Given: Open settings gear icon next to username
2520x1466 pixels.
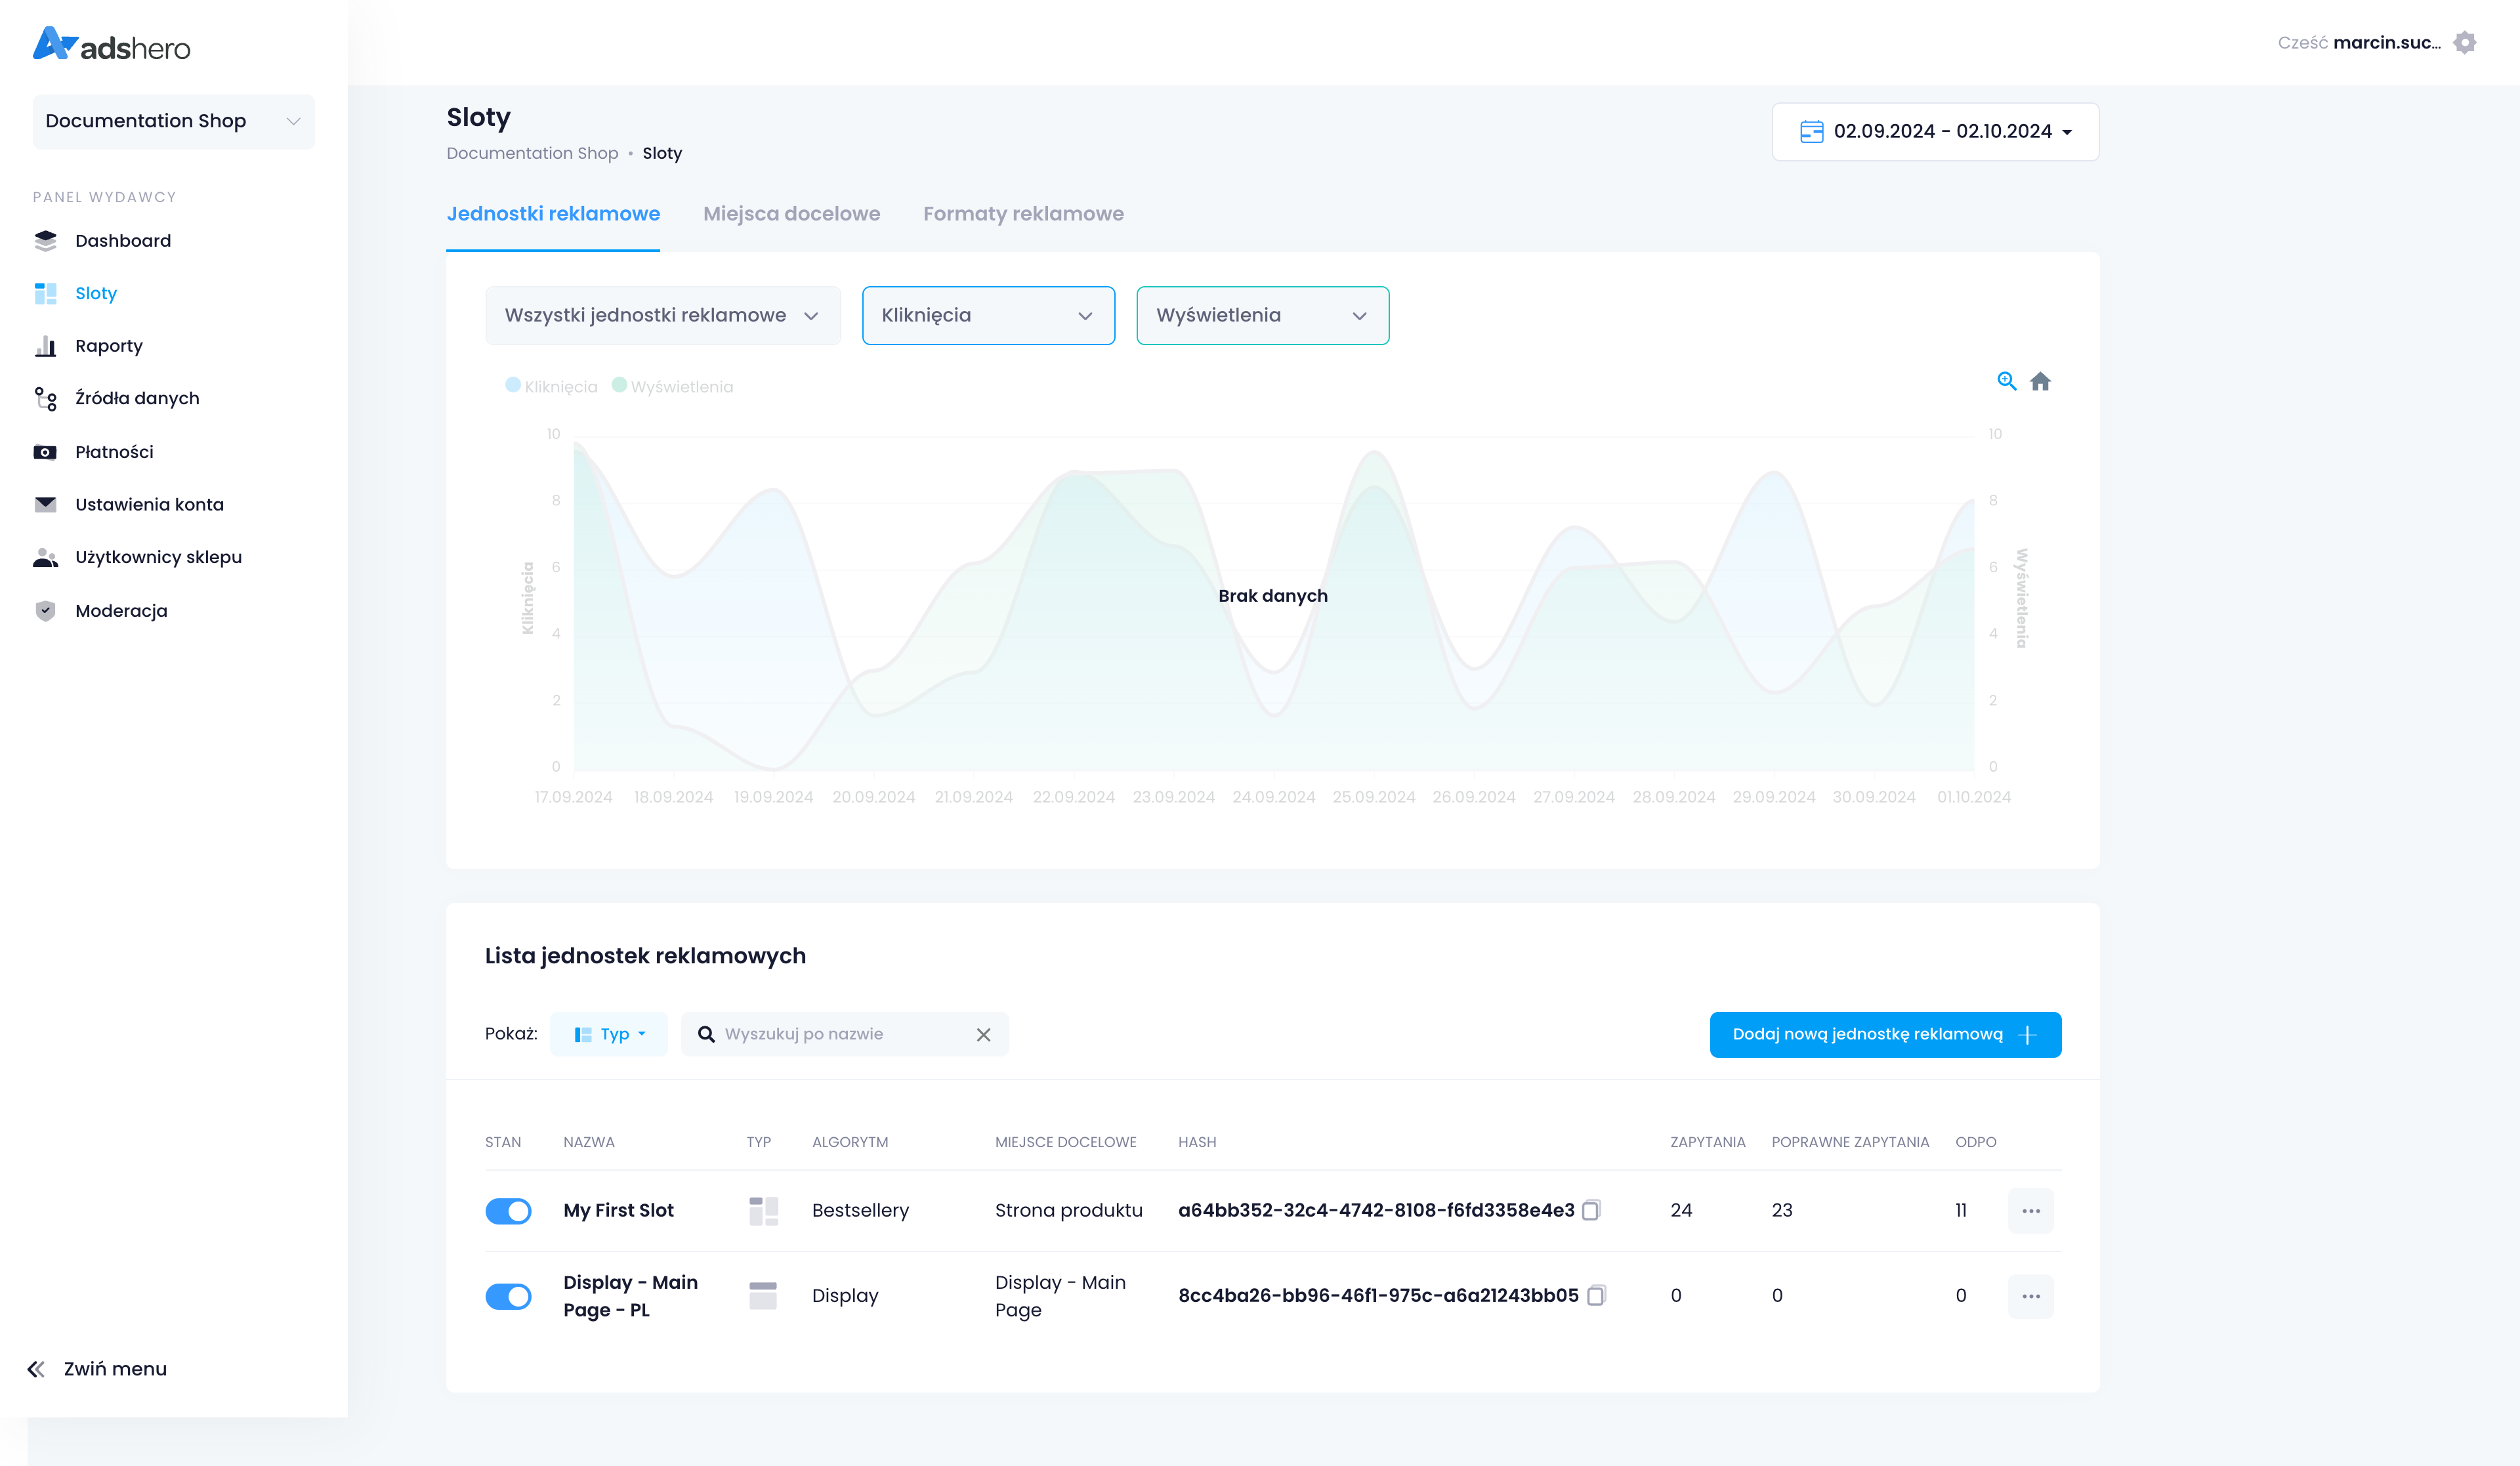Looking at the screenshot, I should tap(2465, 43).
